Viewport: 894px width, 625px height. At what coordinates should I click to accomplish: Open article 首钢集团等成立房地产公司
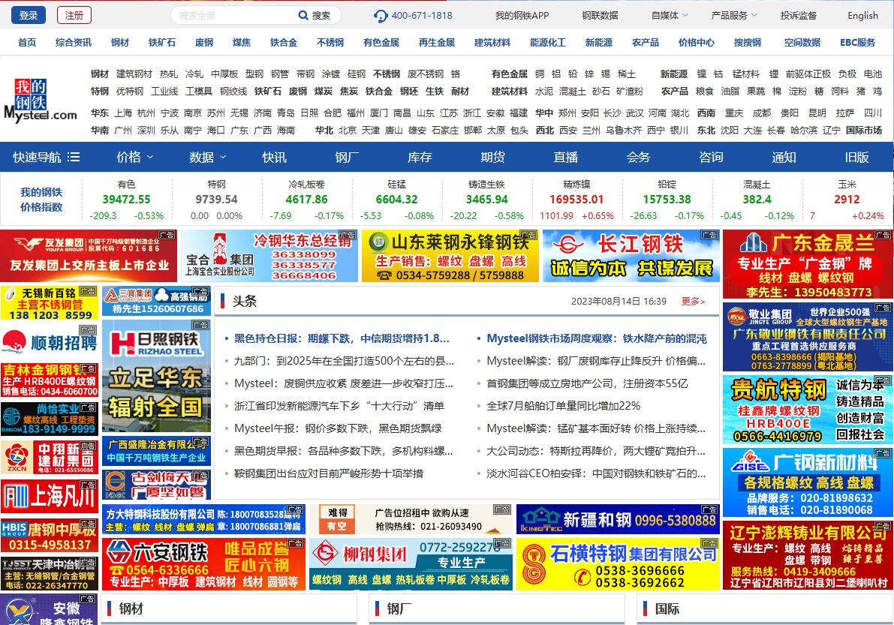coord(587,383)
